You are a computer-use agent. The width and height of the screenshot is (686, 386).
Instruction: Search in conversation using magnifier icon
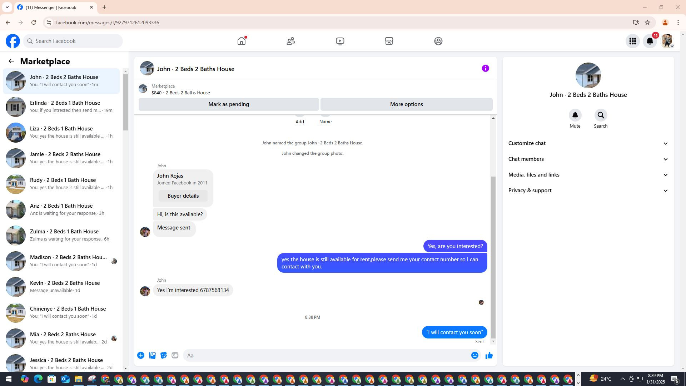(601, 115)
